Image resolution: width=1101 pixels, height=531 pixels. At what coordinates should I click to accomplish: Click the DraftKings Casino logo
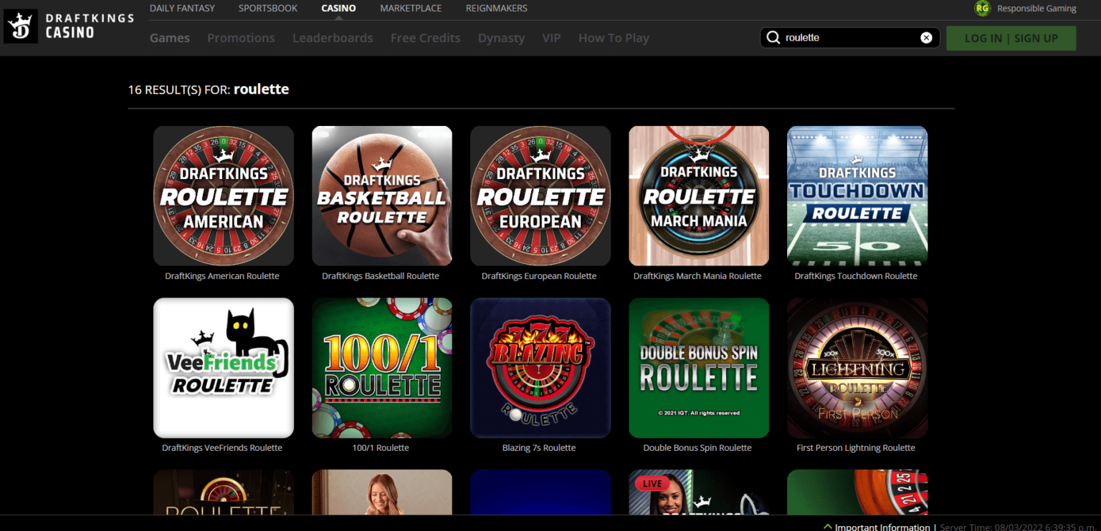(70, 26)
